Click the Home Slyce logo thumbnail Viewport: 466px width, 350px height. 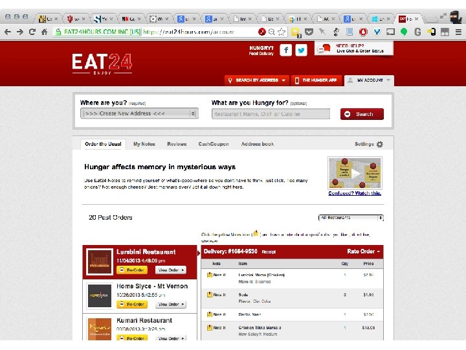tap(100, 296)
